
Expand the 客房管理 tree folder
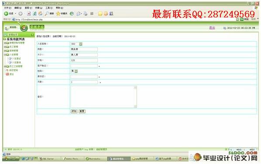pyautogui.click(x=5, y=51)
